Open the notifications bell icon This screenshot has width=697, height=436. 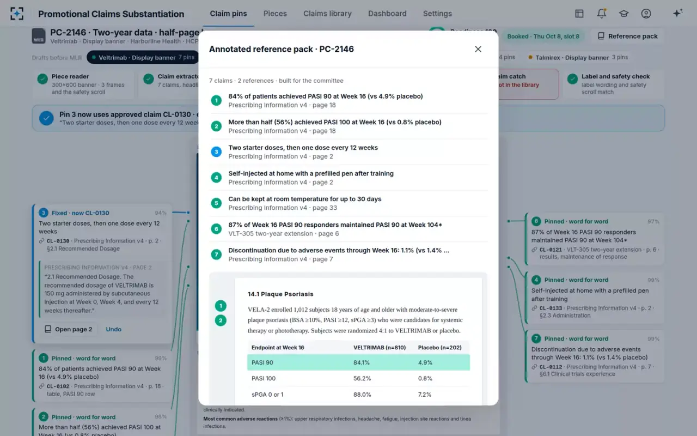pyautogui.click(x=602, y=14)
